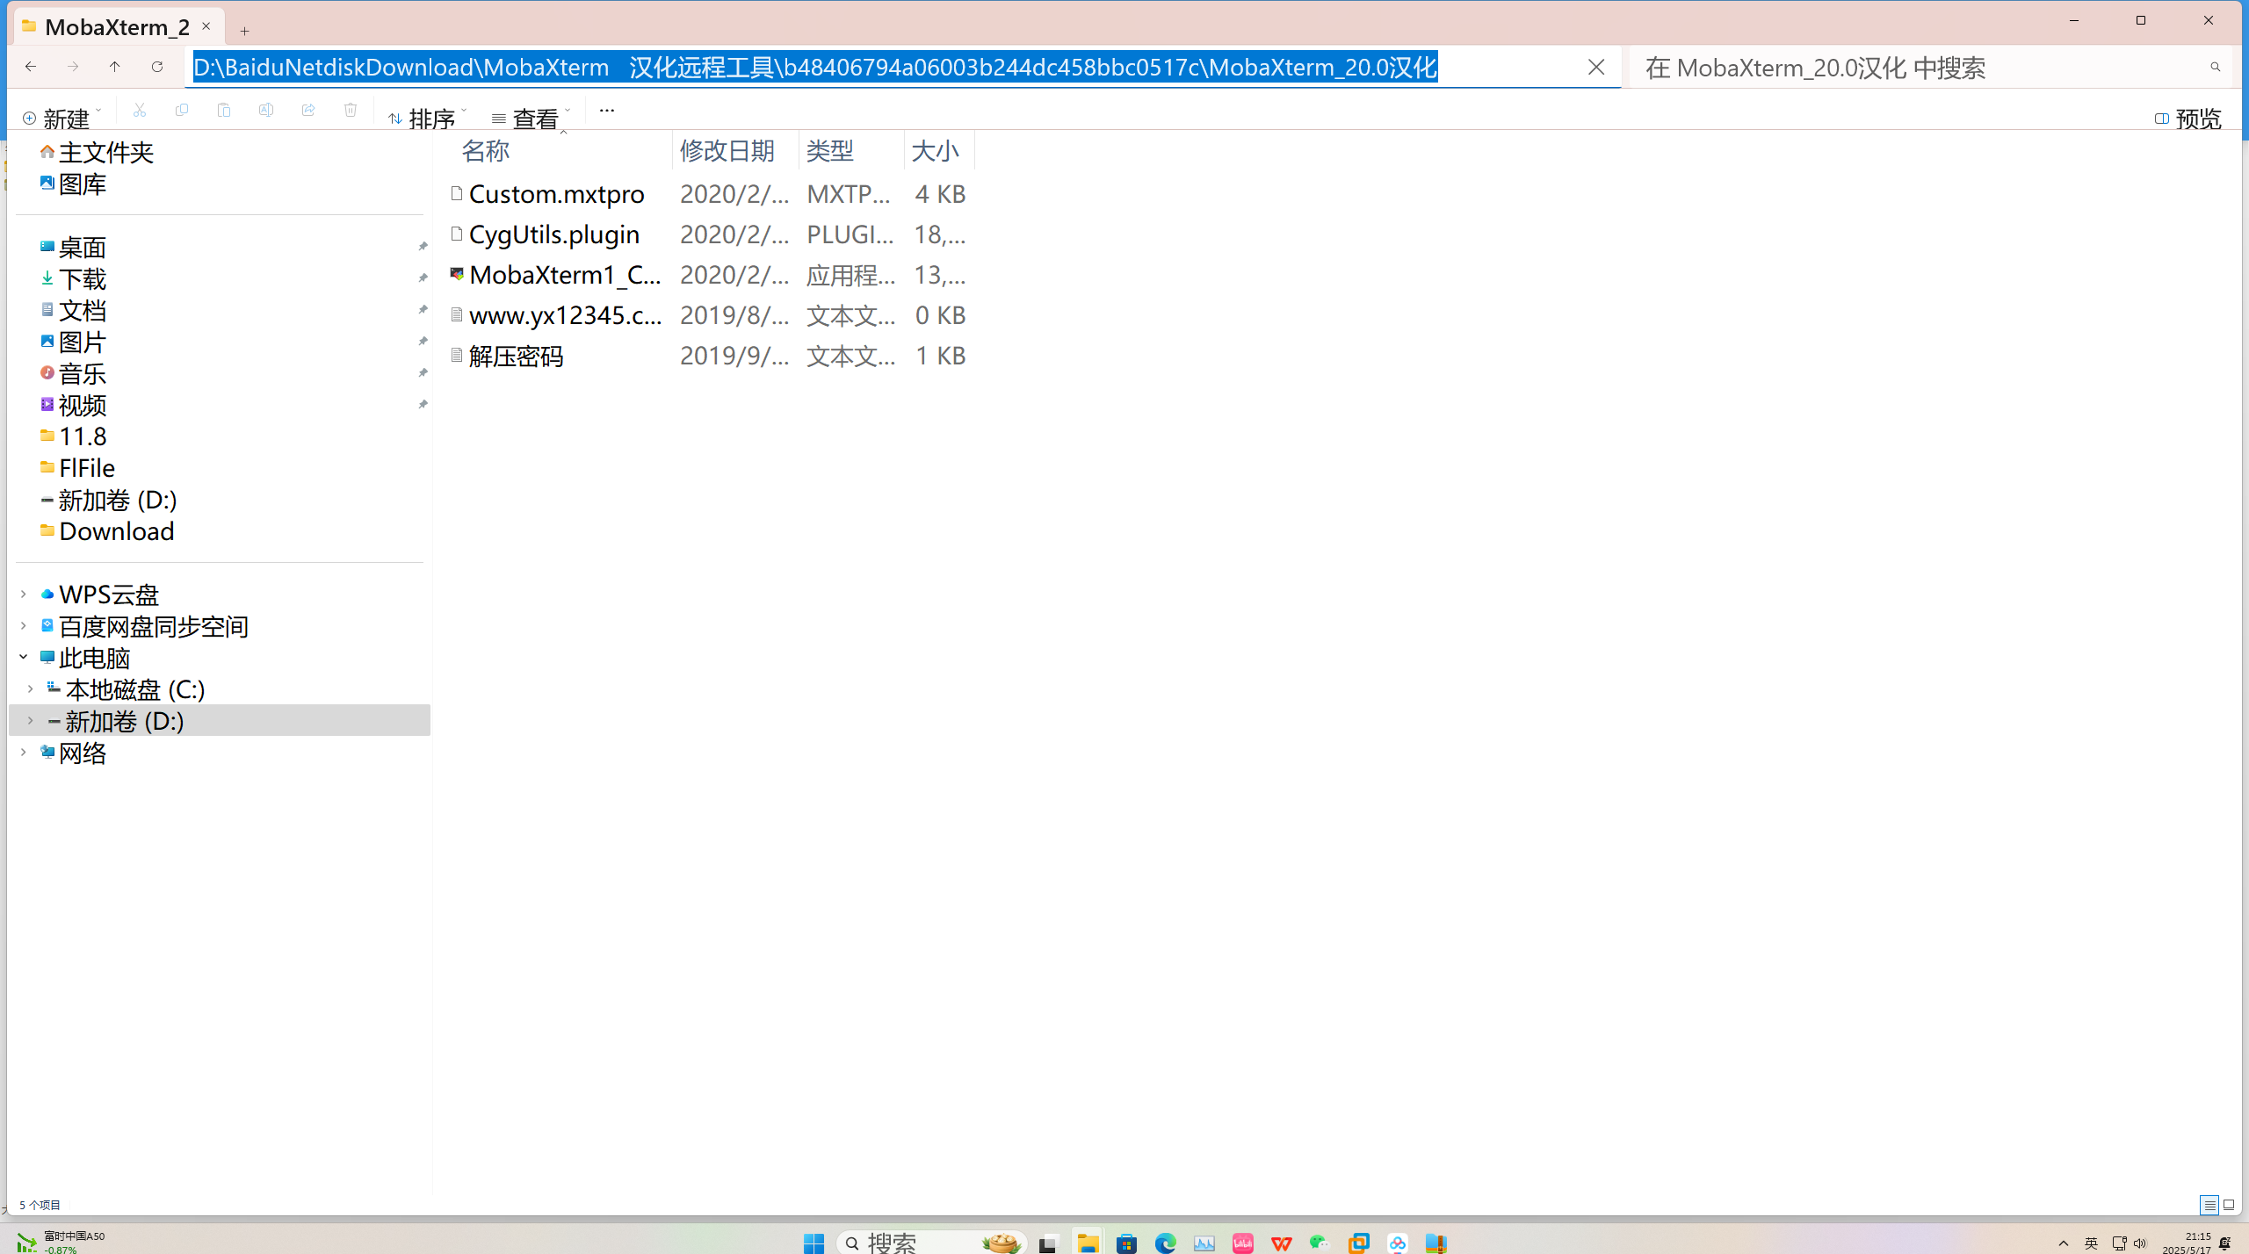Expand the WPS云盘 tree node
2249x1254 pixels.
tap(24, 595)
